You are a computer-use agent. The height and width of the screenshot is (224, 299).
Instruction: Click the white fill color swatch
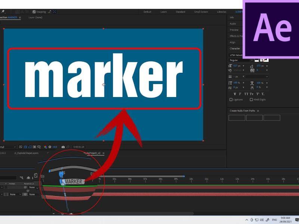point(257,60)
